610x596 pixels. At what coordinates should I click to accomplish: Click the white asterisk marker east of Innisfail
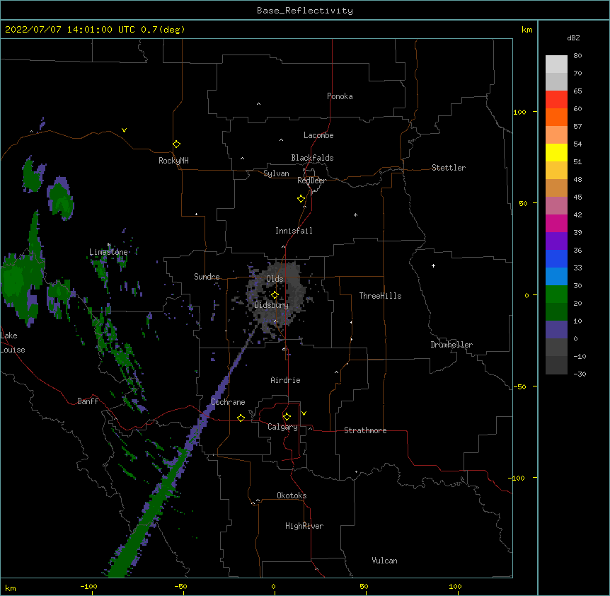tap(355, 214)
